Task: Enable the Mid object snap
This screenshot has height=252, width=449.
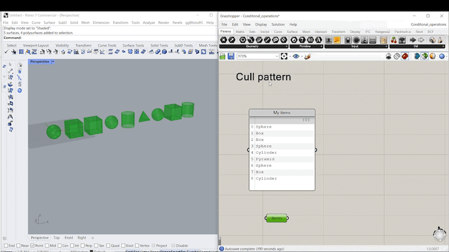Action: pos(47,246)
